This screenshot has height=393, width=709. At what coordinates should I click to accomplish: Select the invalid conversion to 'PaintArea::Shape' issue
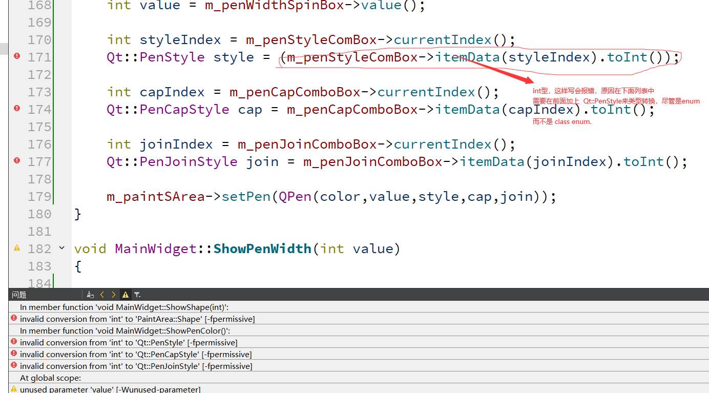[x=359, y=319]
